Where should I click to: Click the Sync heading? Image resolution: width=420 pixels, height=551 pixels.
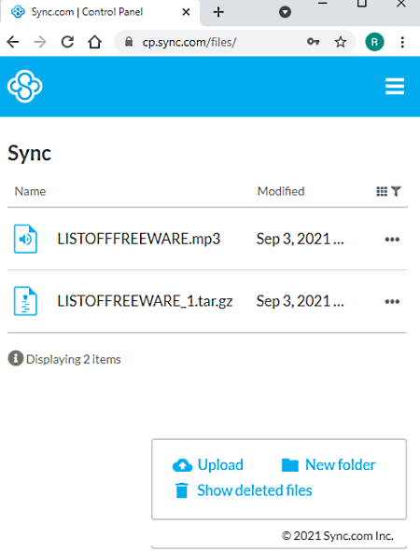30,154
